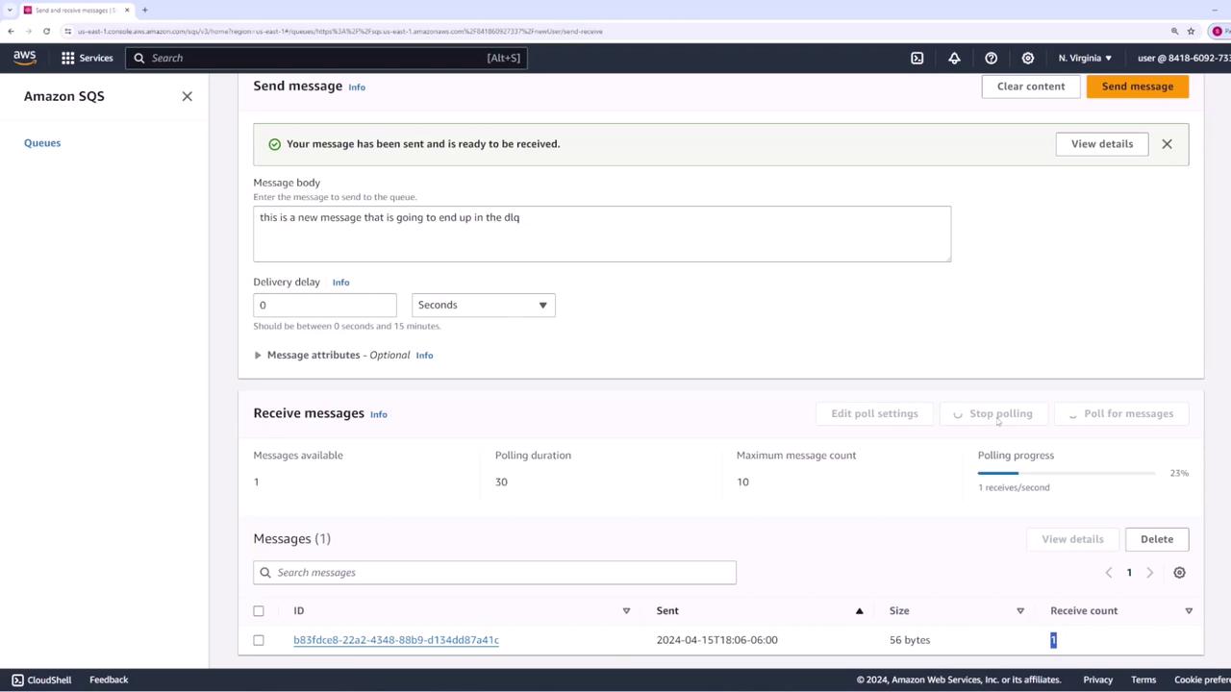
Task: Focus the Search messages field
Action: tap(494, 573)
